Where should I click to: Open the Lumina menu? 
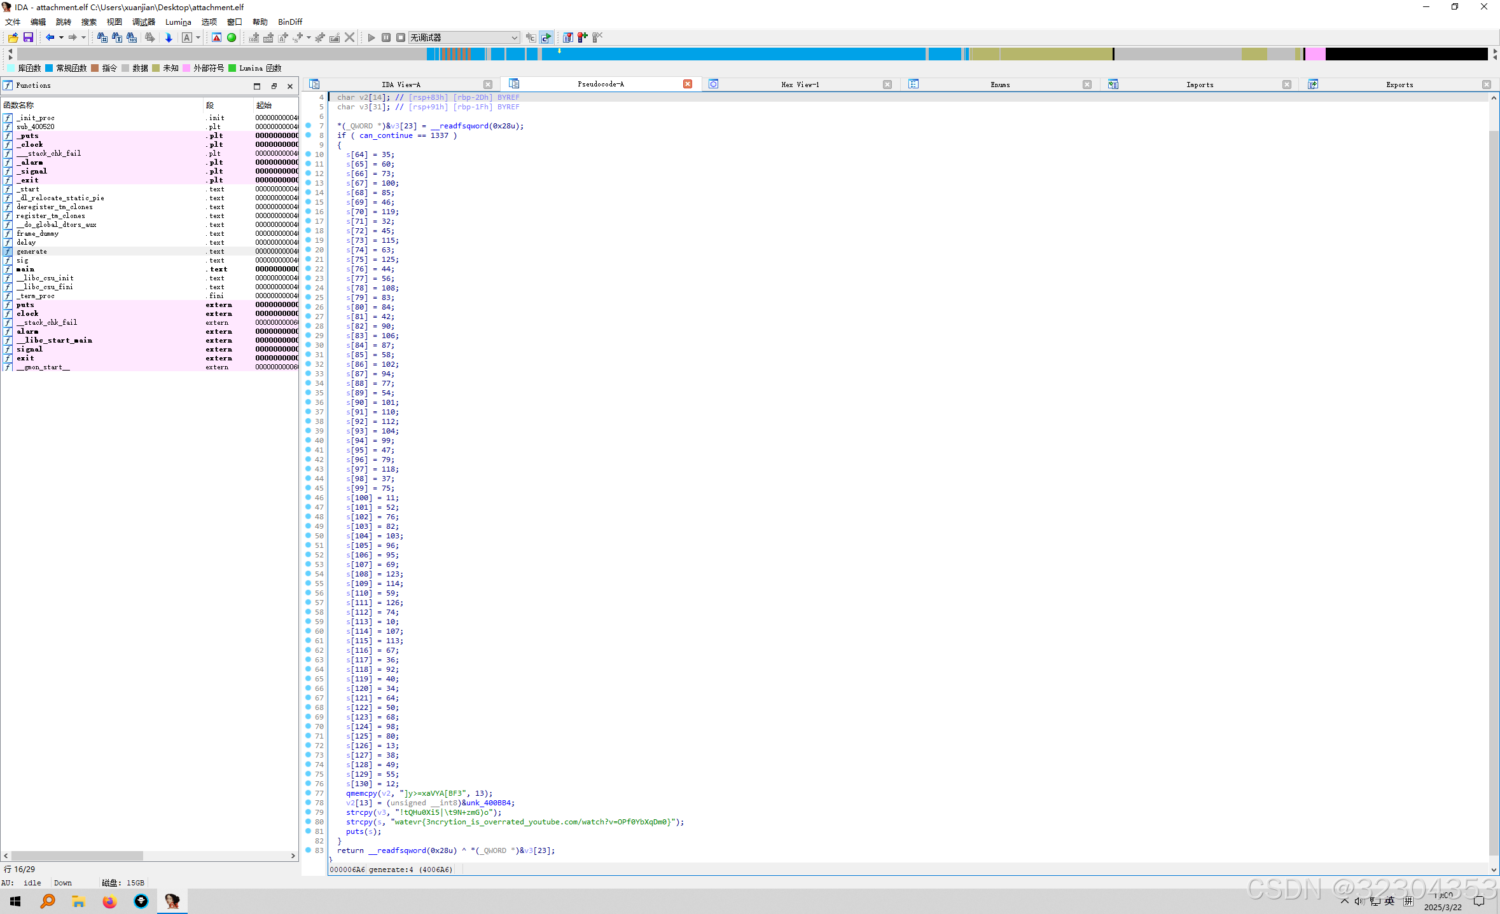point(177,22)
